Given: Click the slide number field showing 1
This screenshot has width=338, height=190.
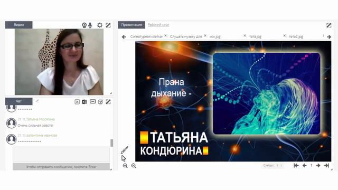Looking at the screenshot, I should [311, 165].
